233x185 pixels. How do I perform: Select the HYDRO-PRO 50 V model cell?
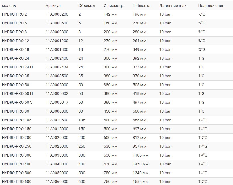click(17, 102)
